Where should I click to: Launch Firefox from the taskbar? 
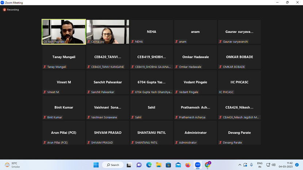coord(188,165)
